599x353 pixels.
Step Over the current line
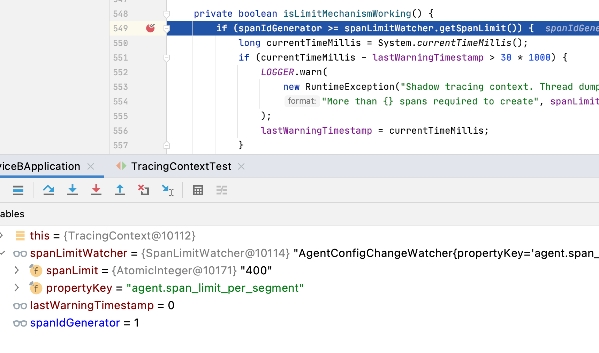tap(48, 190)
